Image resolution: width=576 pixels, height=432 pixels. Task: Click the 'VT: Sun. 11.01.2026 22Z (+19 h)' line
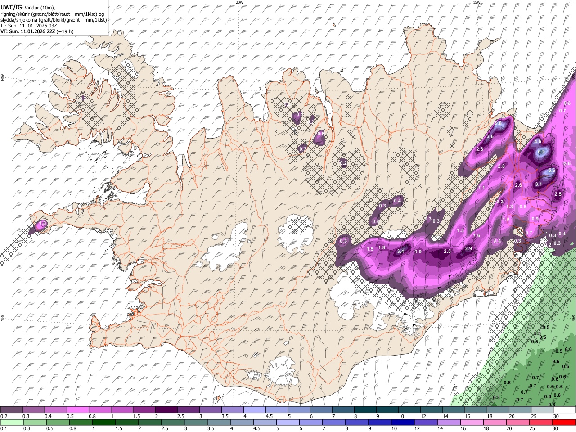pos(37,31)
